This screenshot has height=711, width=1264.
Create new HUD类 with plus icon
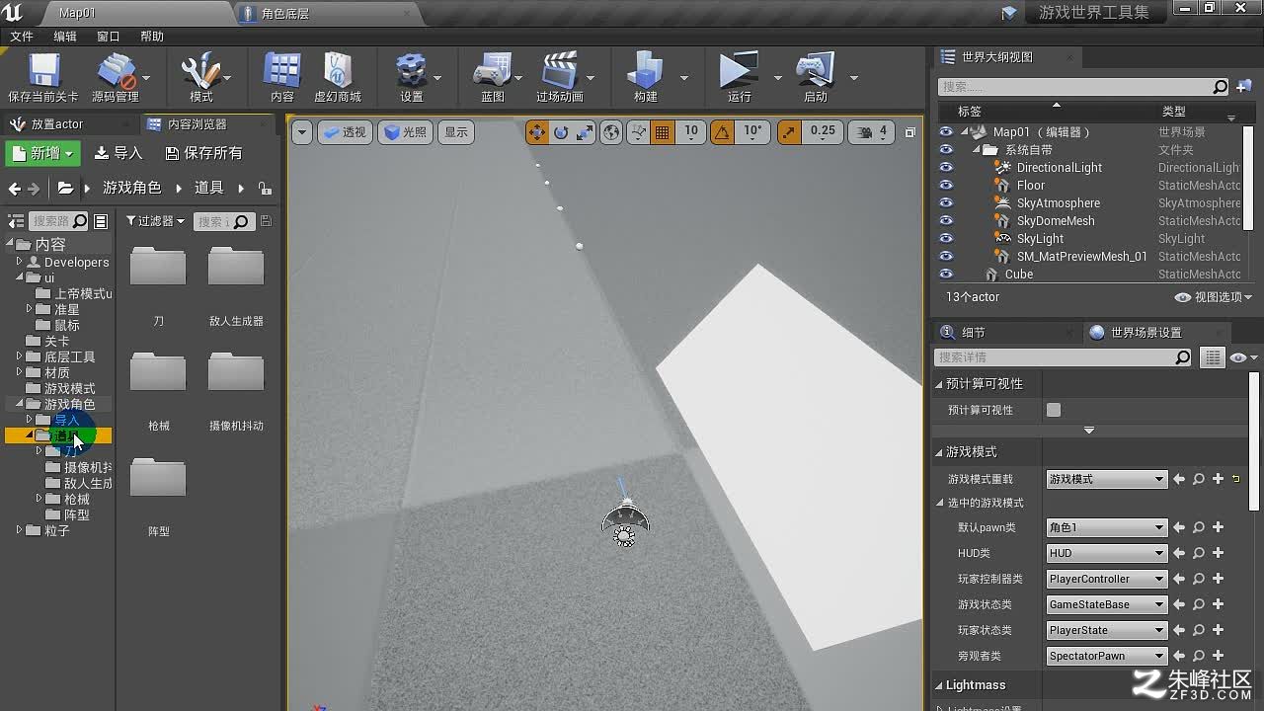coord(1218,553)
